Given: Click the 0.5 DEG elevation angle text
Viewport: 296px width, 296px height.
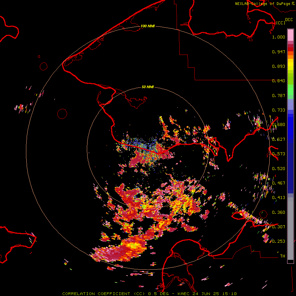Looking at the screenshot, I should [x=158, y=294].
